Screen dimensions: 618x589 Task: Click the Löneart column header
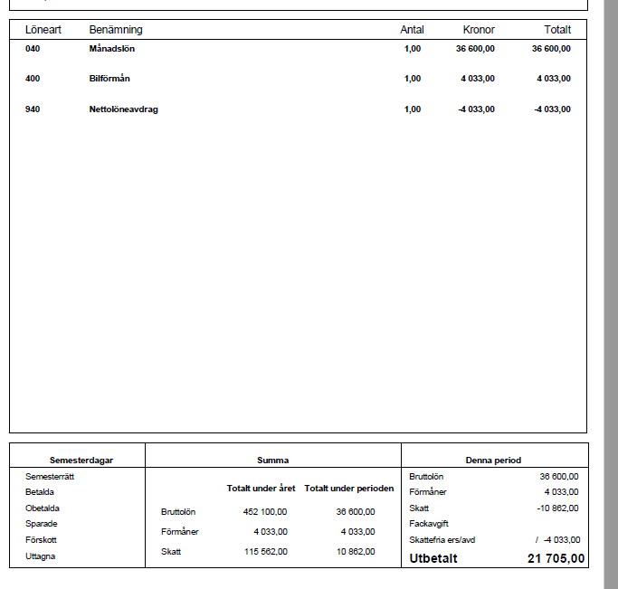43,30
